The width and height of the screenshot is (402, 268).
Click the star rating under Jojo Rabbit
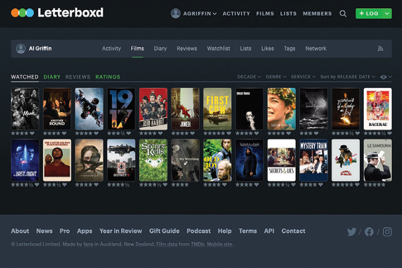(x=148, y=133)
